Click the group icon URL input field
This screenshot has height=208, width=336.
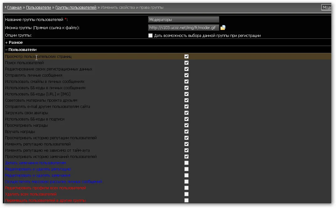tap(184, 28)
